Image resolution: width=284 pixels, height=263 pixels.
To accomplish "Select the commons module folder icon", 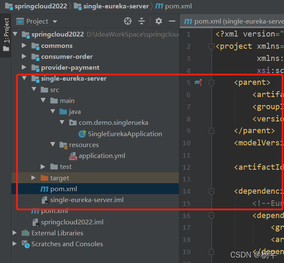I will point(35,46).
